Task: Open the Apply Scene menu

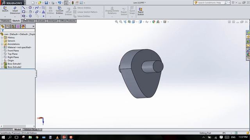Action: (x=158, y=22)
